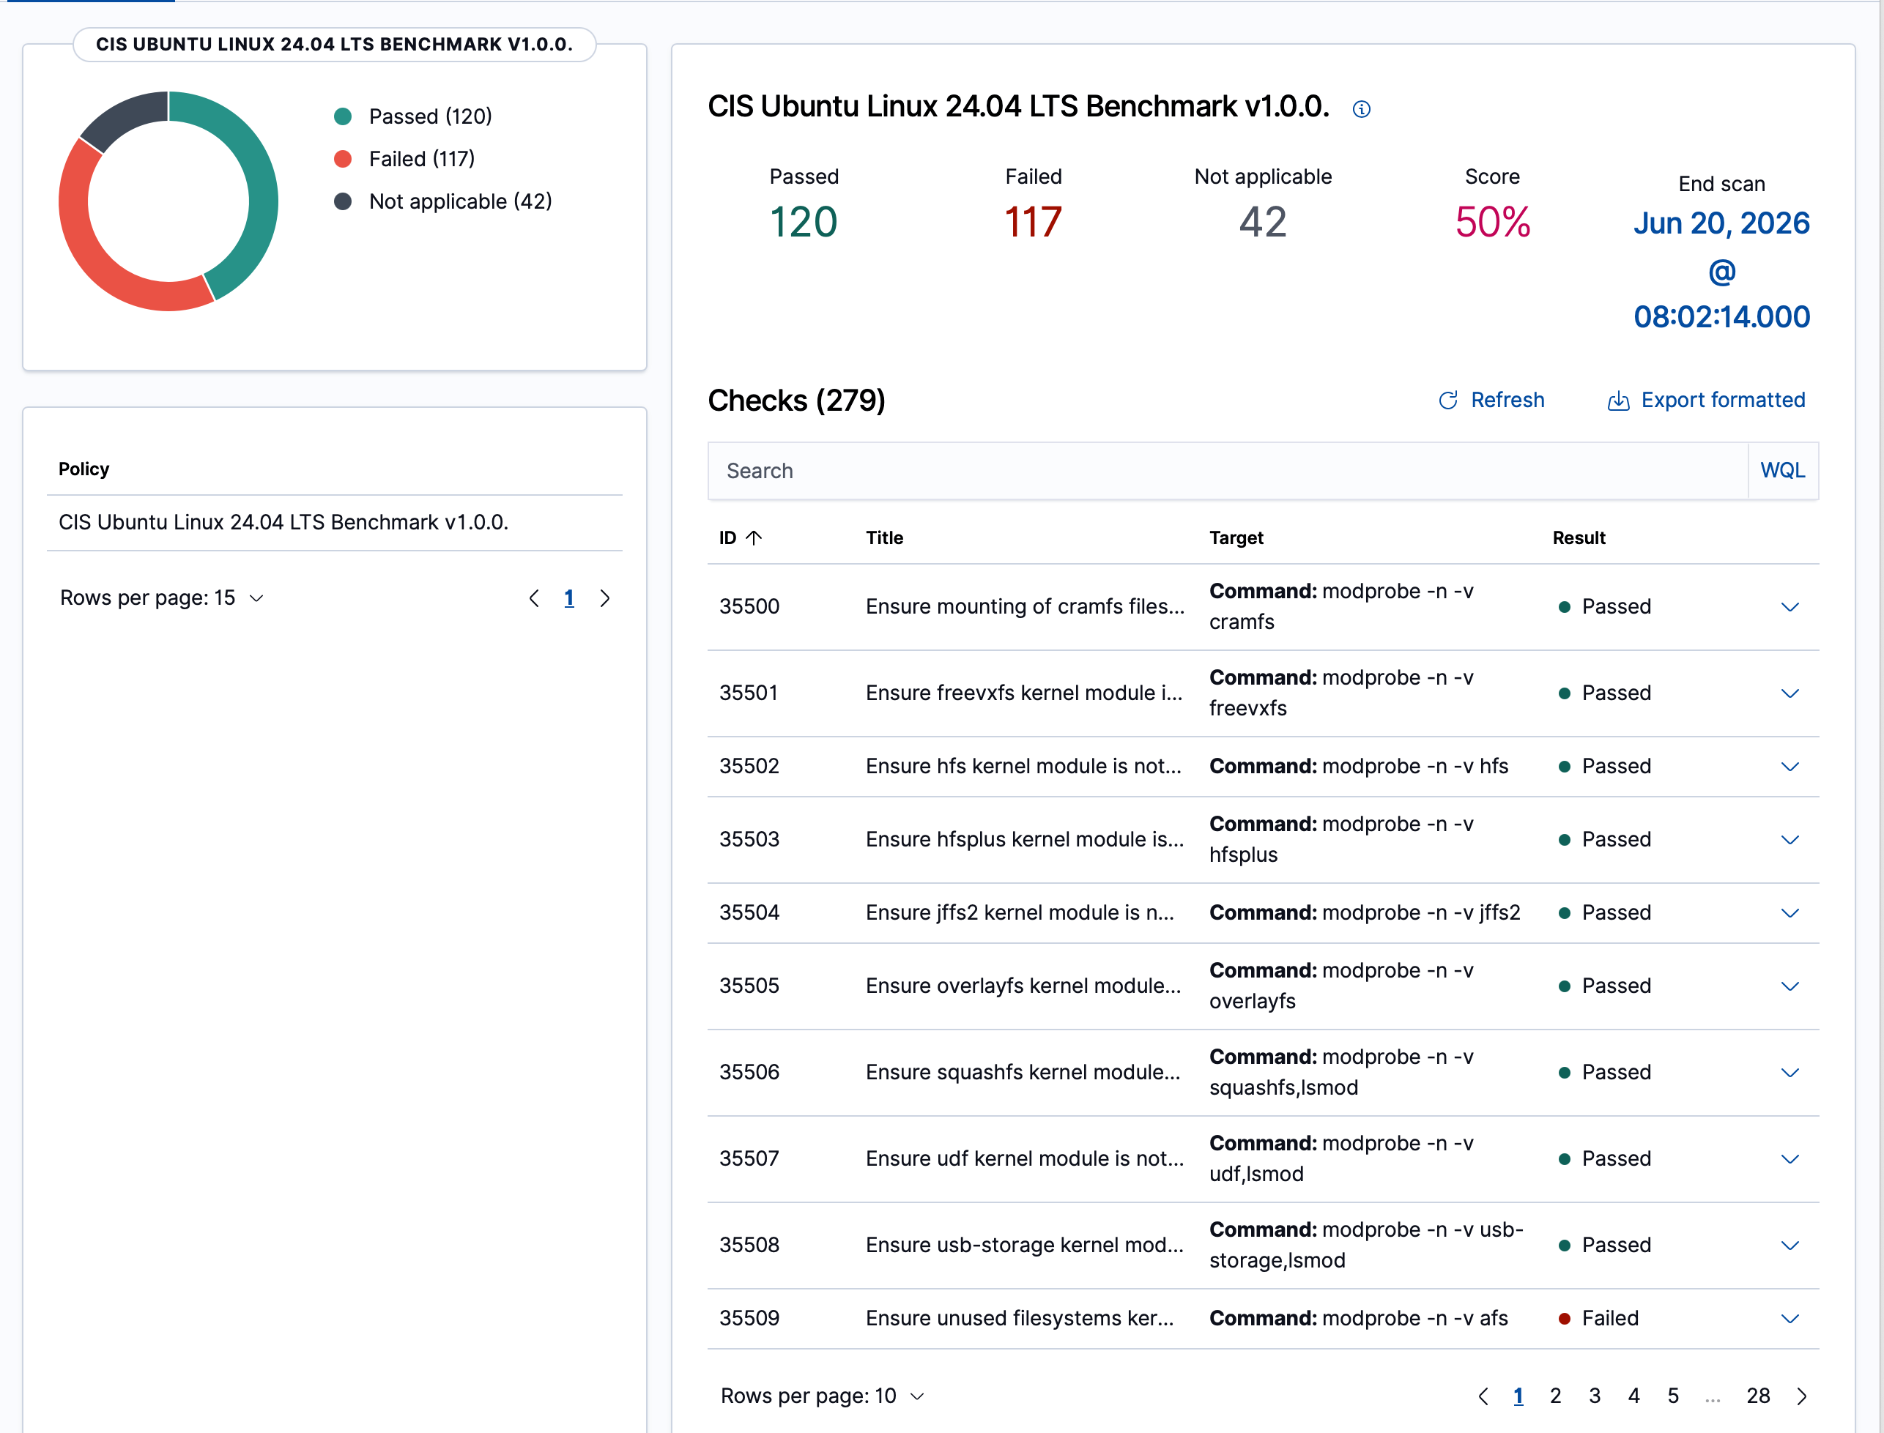Toggle Failed (117) legend swatch
Image resolution: width=1884 pixels, height=1433 pixels.
pos(343,160)
